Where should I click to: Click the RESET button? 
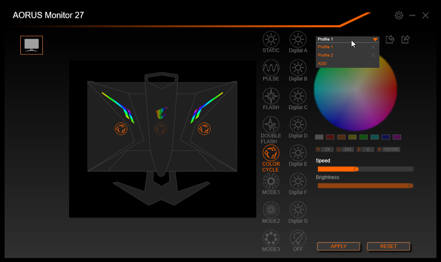389,246
